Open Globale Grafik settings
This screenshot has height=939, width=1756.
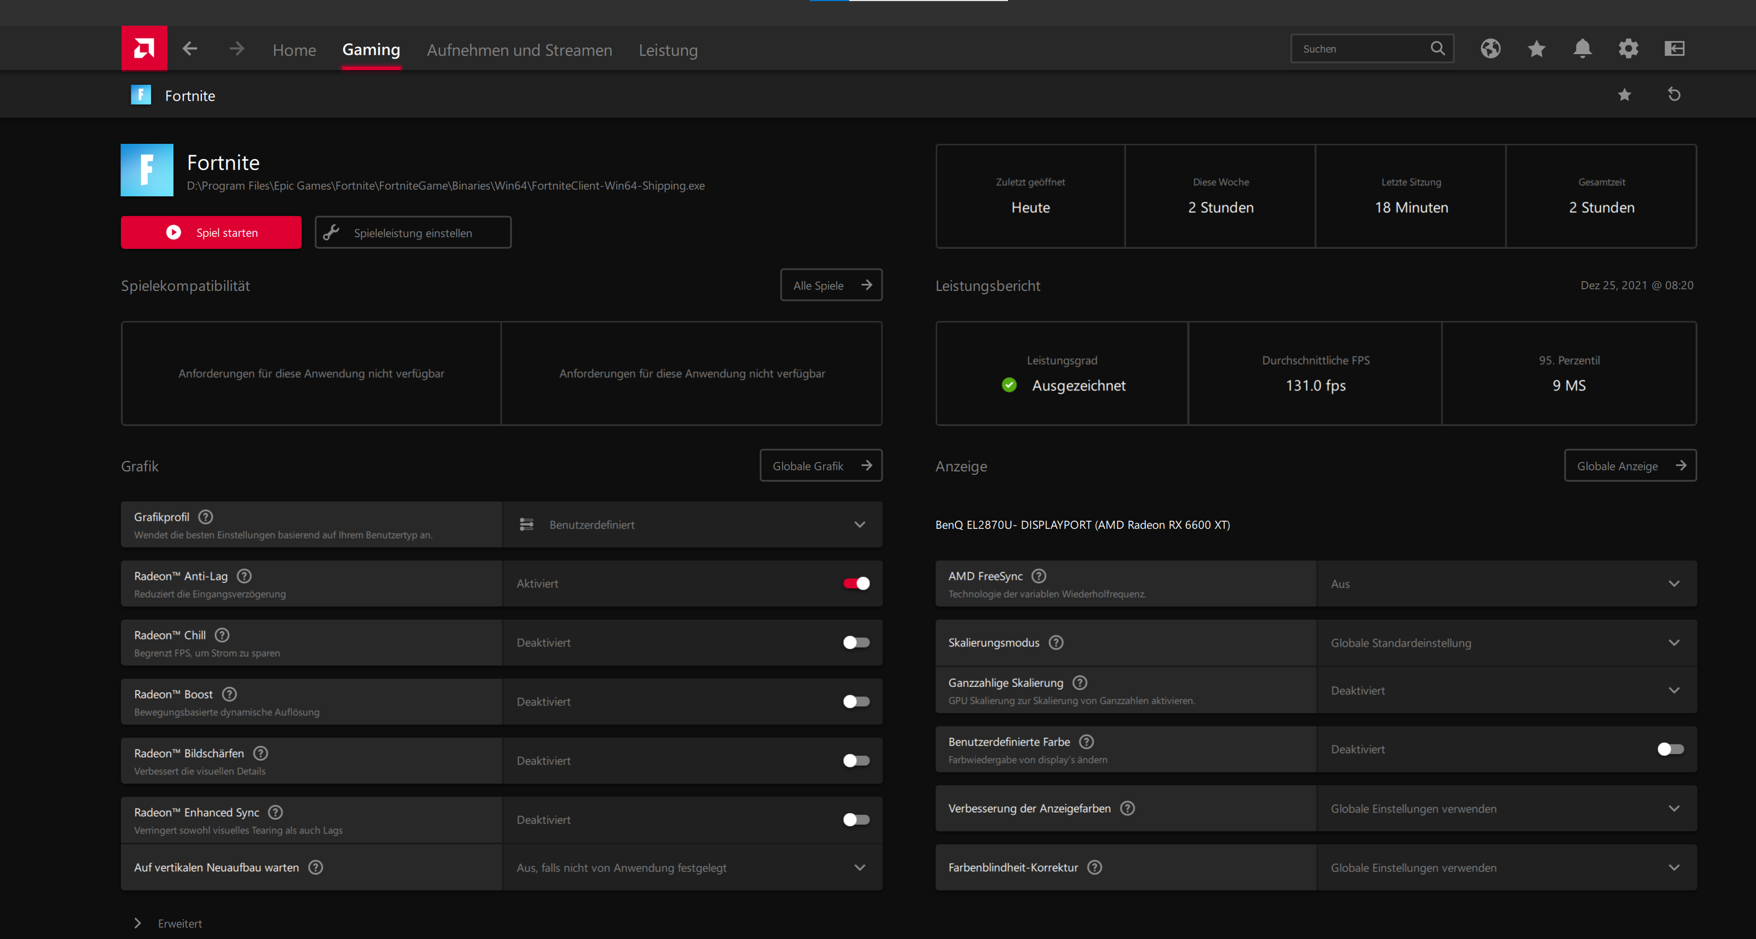point(820,465)
